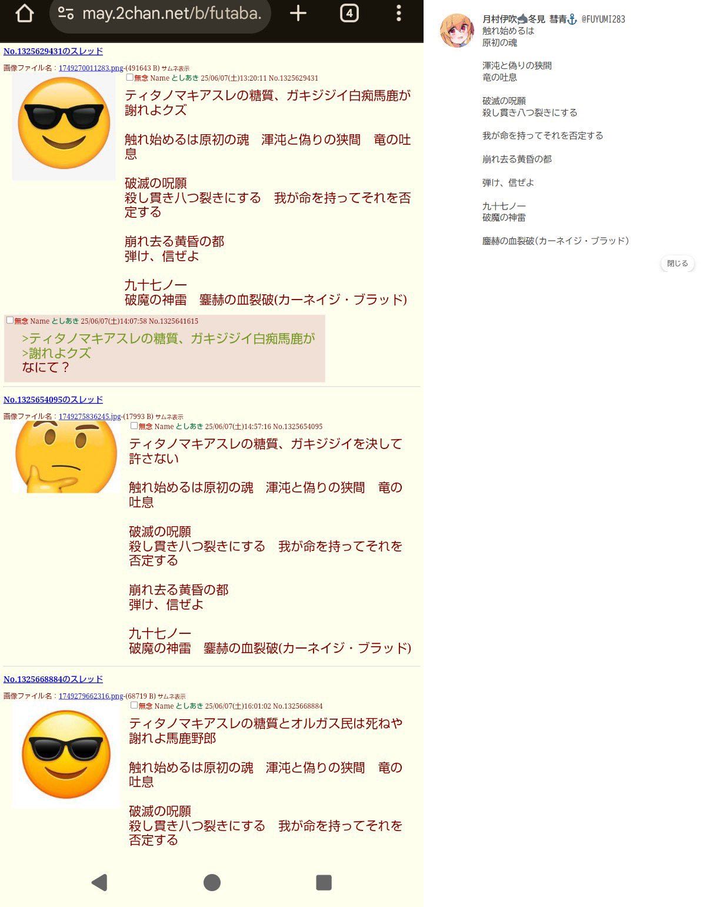Open a new tab with plus icon
Viewport: 723px width, 907px height.
tap(298, 13)
